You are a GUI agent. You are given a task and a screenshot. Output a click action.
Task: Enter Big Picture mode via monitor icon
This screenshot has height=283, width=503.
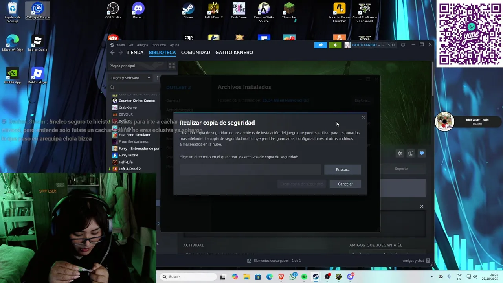[403, 45]
